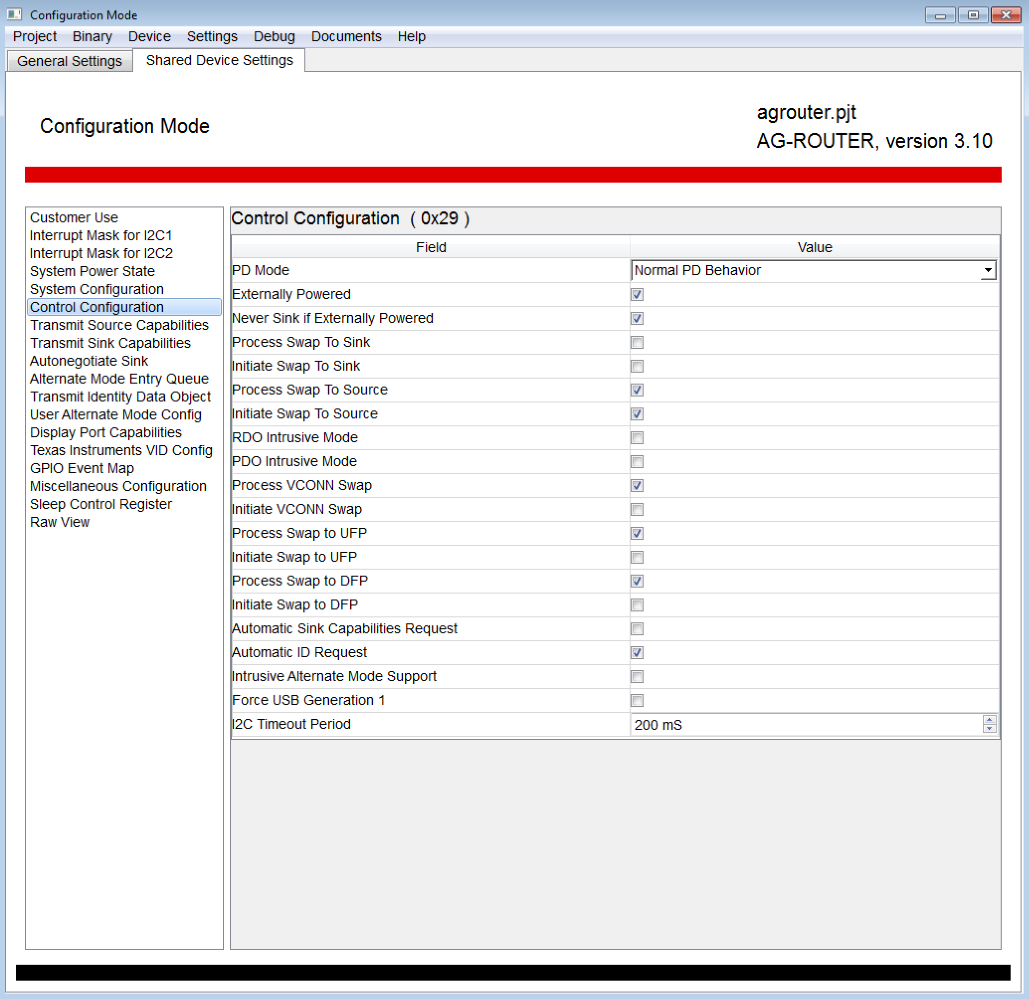Toggle Process VCONN Swap checkbox
The width and height of the screenshot is (1029, 999).
pos(638,486)
